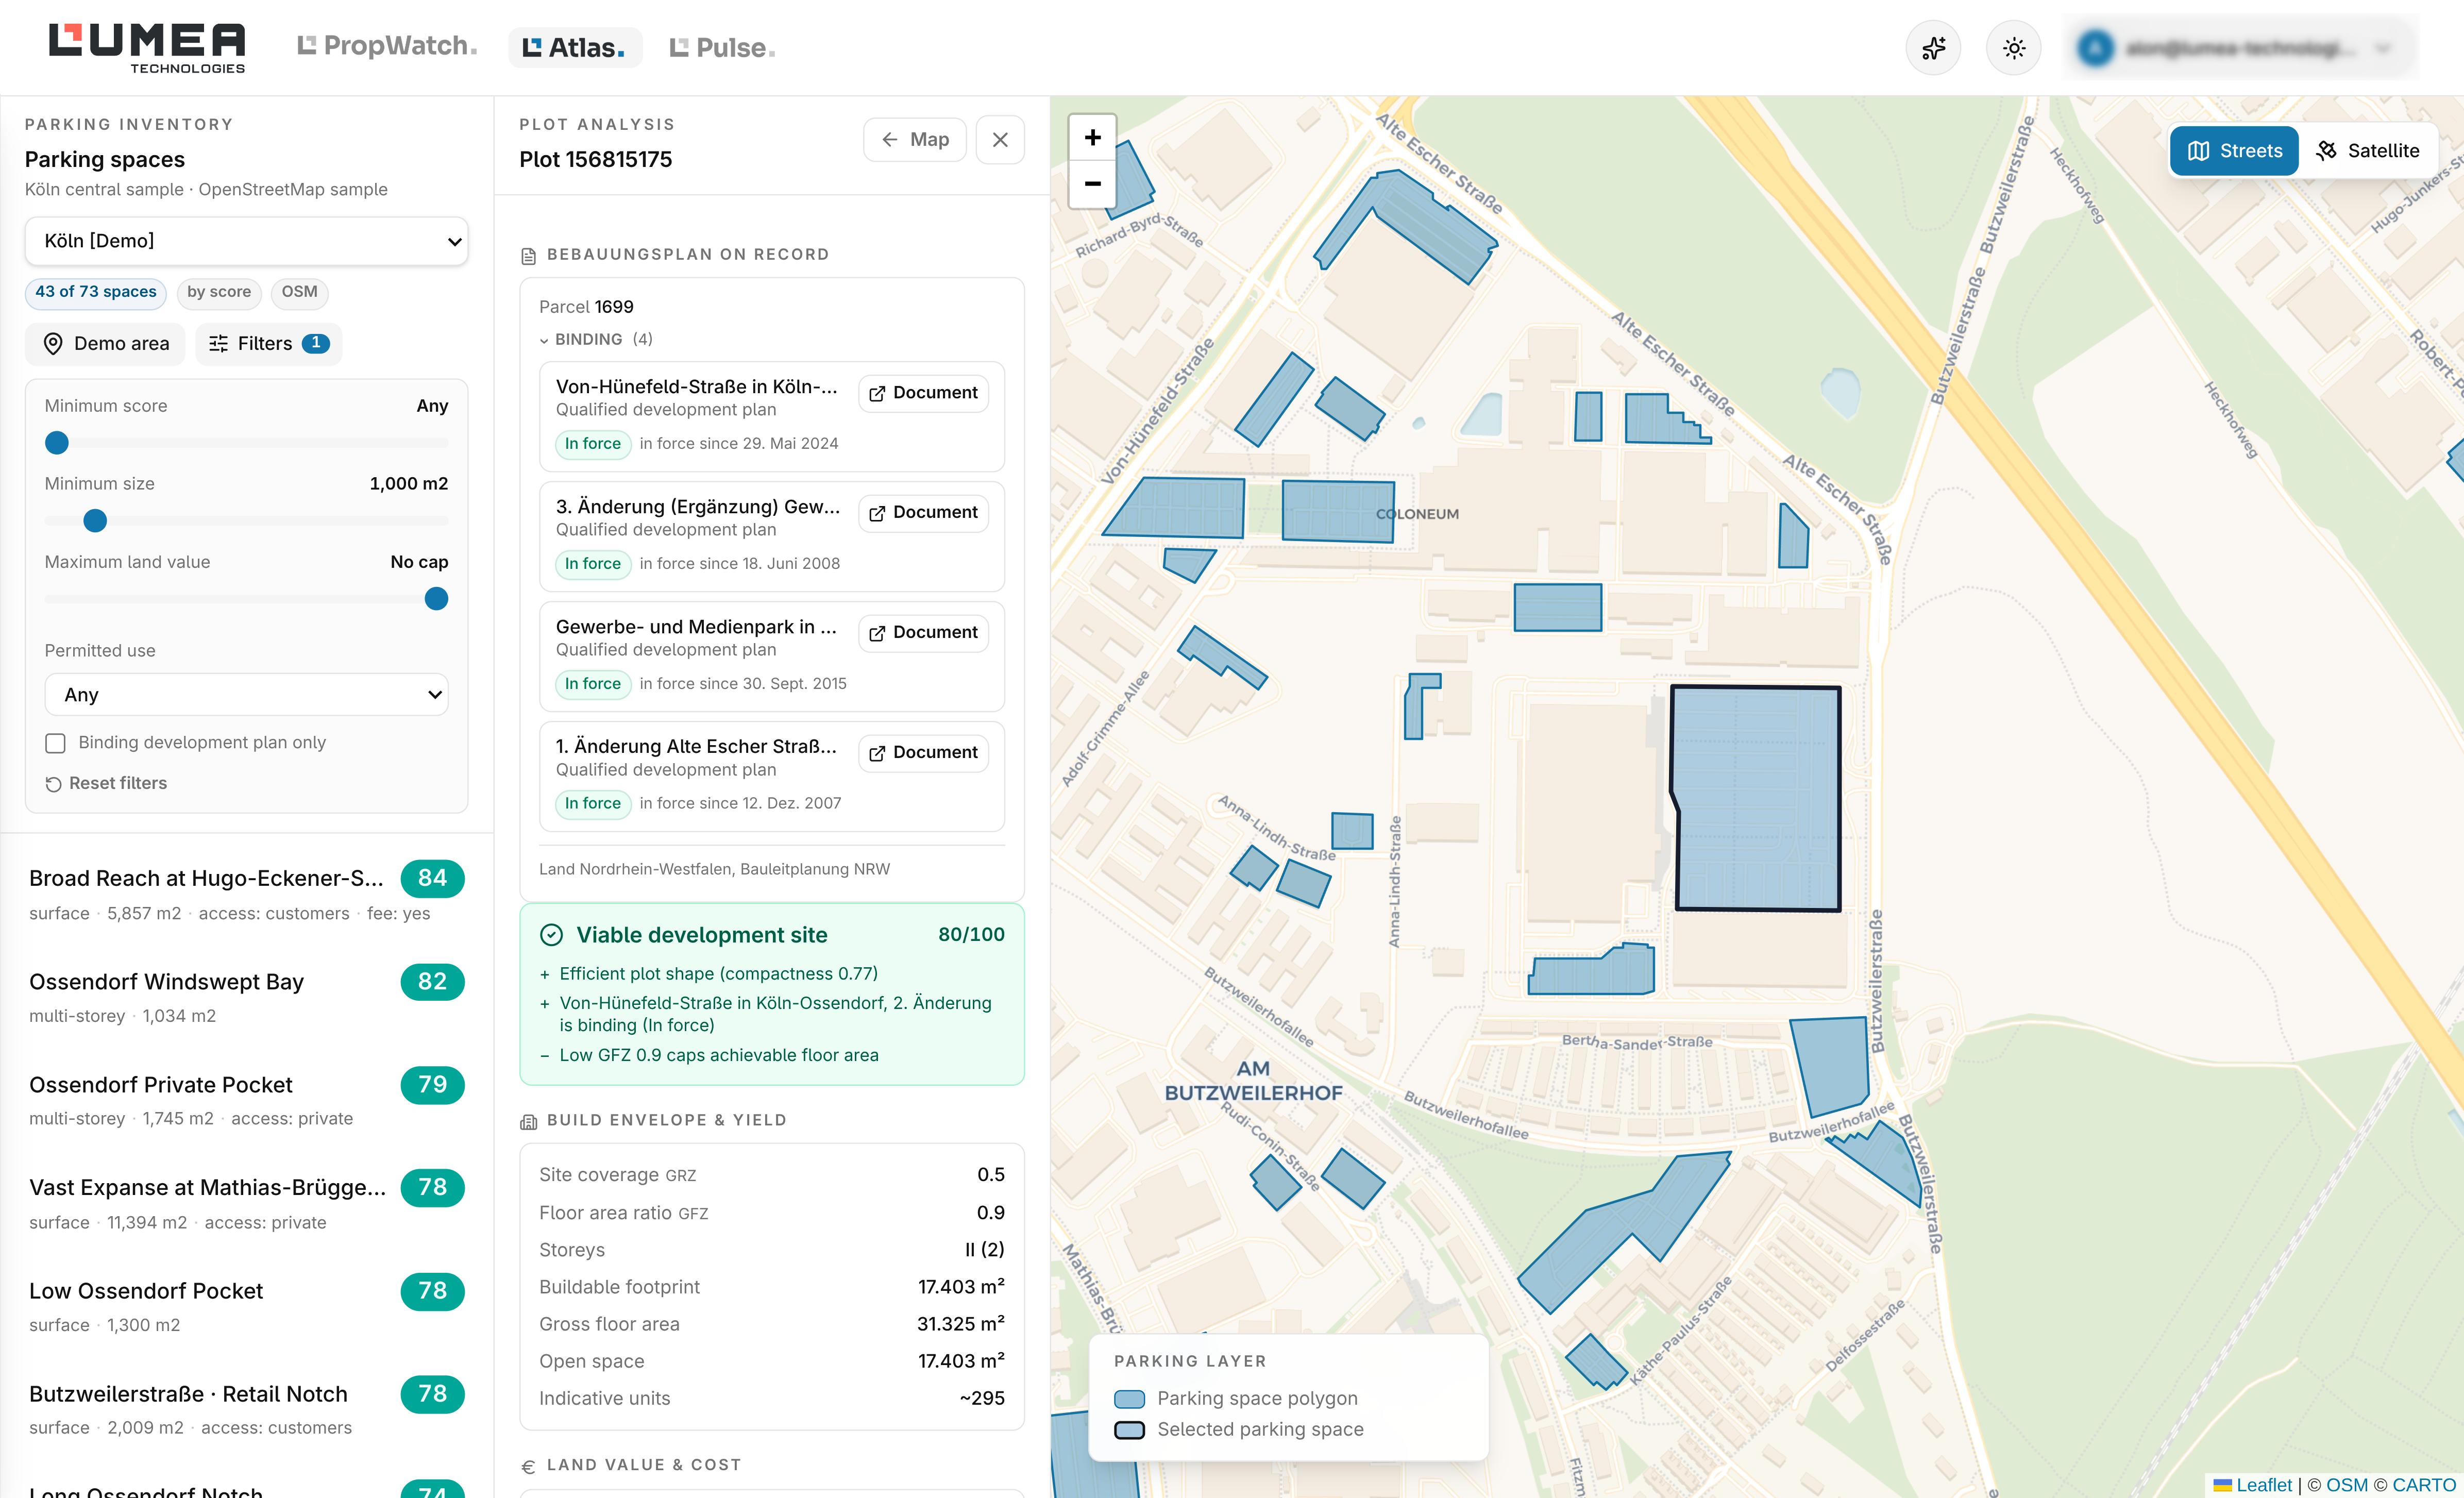Screen dimensions: 2464x1498
Task: Open the AI sparkle assistant icon
Action: (1933, 48)
